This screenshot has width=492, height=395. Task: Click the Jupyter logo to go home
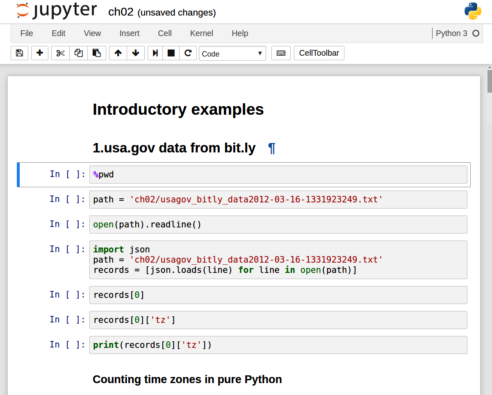(57, 11)
